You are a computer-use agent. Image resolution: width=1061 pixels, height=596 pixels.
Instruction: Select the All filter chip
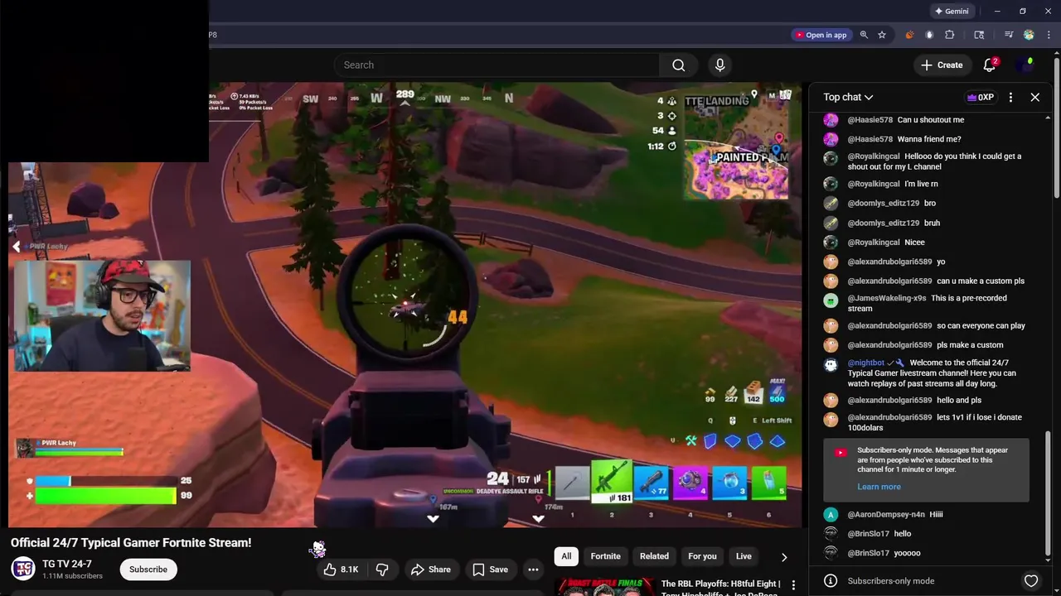566,556
